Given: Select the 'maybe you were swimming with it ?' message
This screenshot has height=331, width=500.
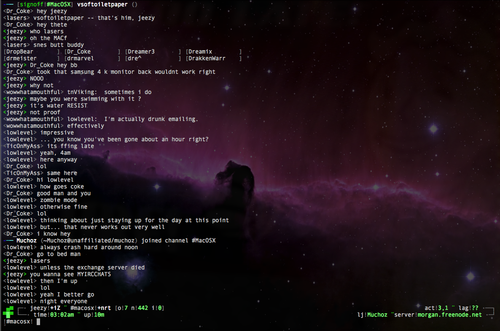Looking at the screenshot, I should (x=86, y=99).
